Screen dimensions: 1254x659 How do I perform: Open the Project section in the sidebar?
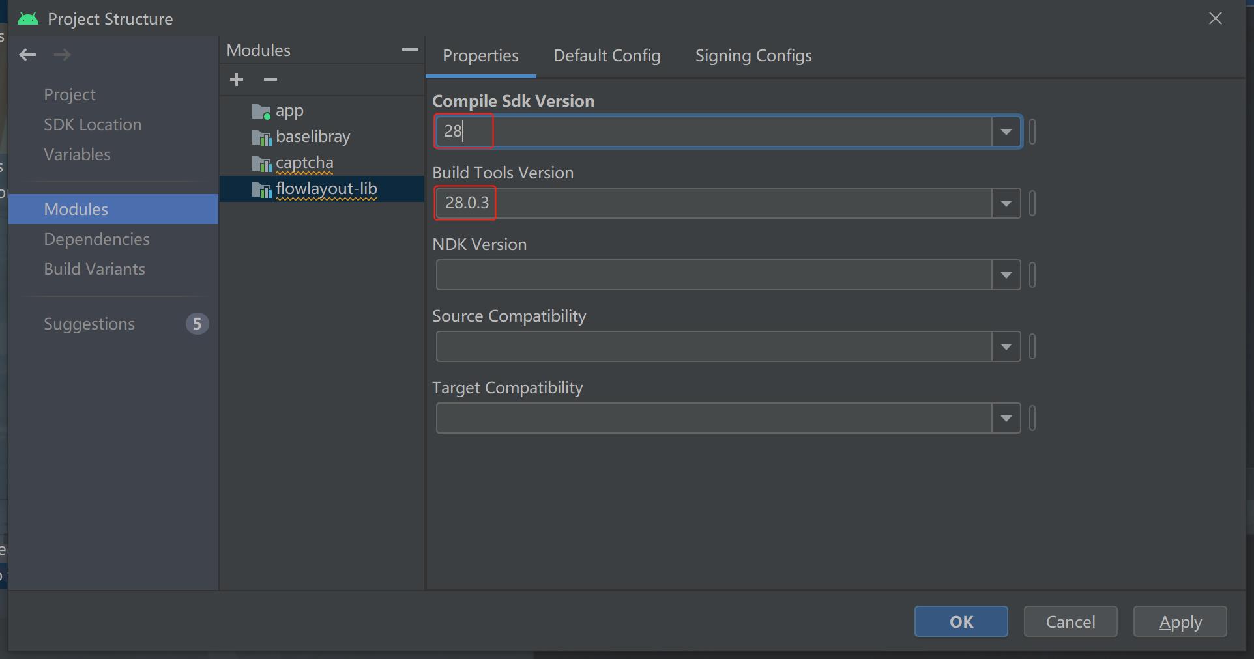70,95
